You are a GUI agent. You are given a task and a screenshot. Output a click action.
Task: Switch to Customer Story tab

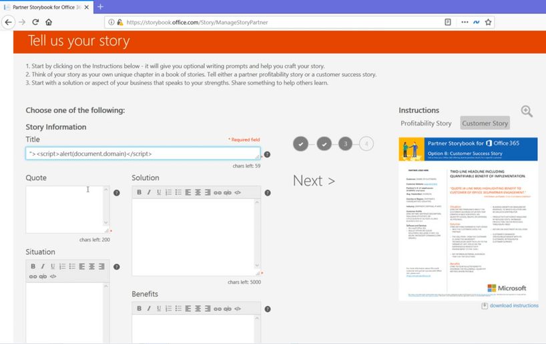(485, 123)
